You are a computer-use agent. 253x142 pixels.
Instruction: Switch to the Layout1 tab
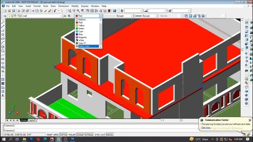(x=32, y=120)
